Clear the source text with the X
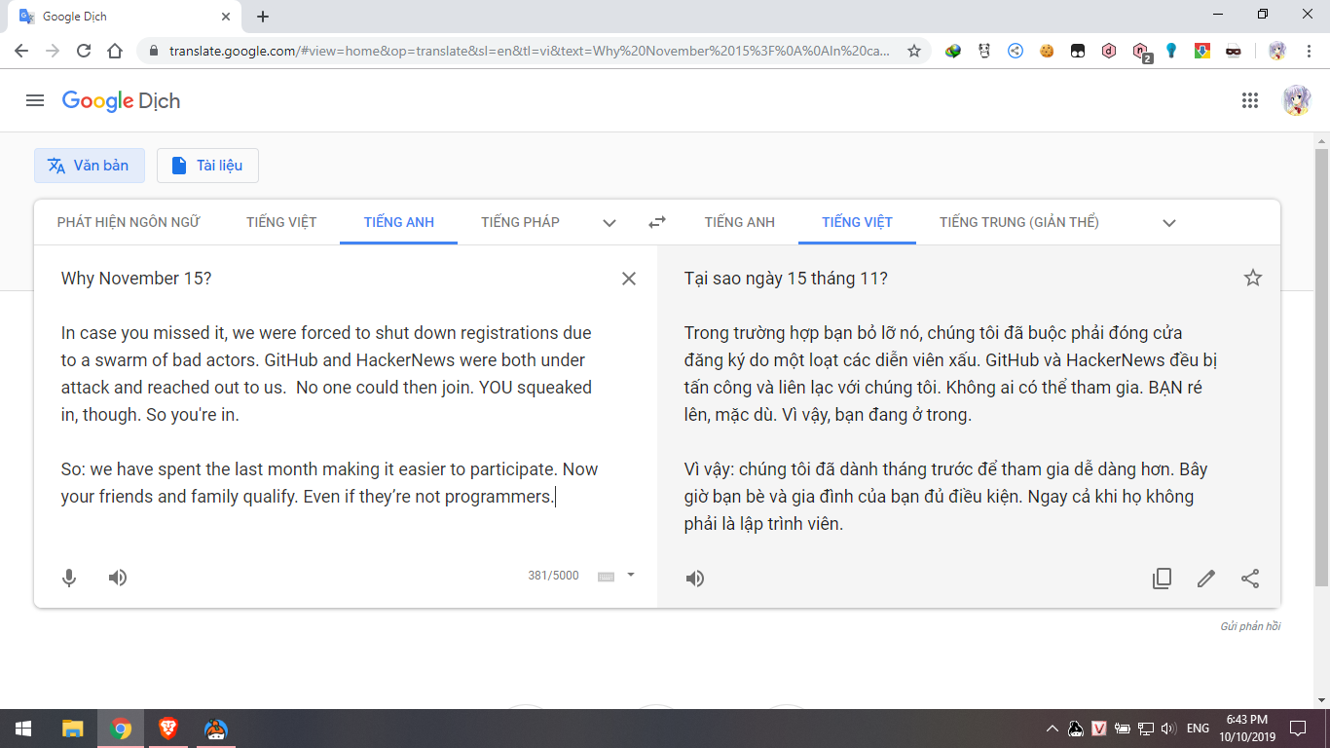This screenshot has width=1330, height=748. (x=629, y=279)
